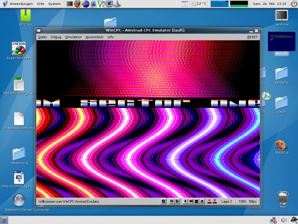Launch RealVNC viewer from the top panel
Image resolution: width=298 pixels, height=224 pixels.
[x=101, y=4]
